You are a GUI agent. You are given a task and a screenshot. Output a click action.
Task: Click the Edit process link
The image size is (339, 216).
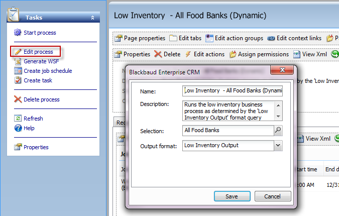[38, 52]
